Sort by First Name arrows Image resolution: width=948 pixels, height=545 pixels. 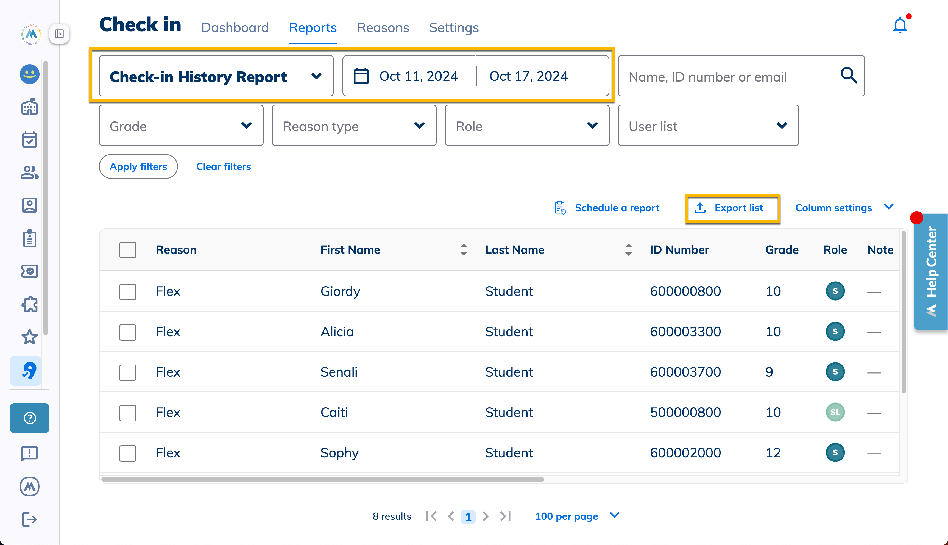(x=464, y=250)
